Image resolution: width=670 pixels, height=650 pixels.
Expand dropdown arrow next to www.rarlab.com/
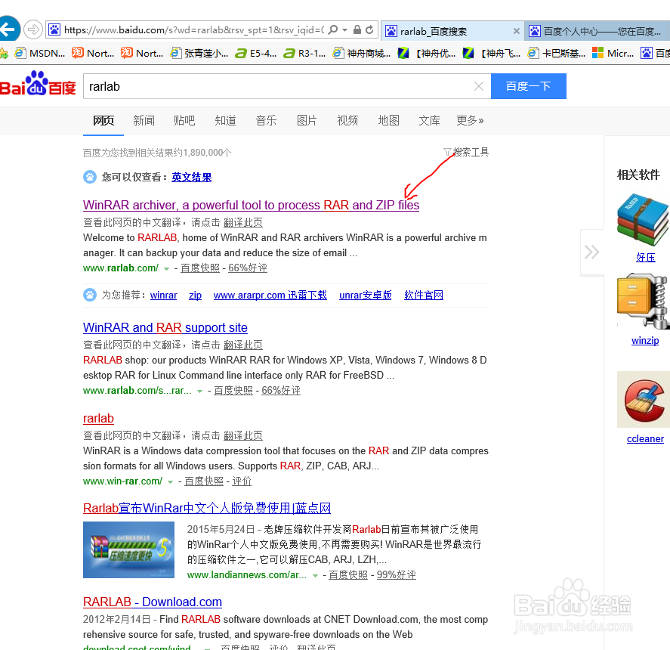[x=166, y=269]
